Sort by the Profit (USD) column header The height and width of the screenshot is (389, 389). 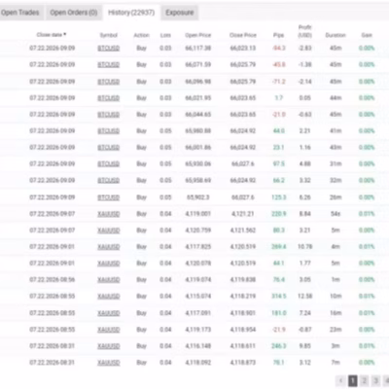click(x=305, y=31)
